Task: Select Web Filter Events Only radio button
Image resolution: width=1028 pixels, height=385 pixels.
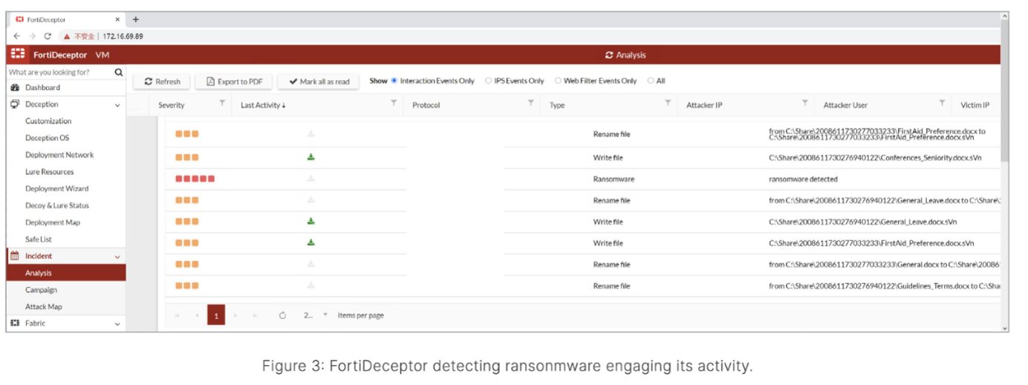Action: [558, 81]
